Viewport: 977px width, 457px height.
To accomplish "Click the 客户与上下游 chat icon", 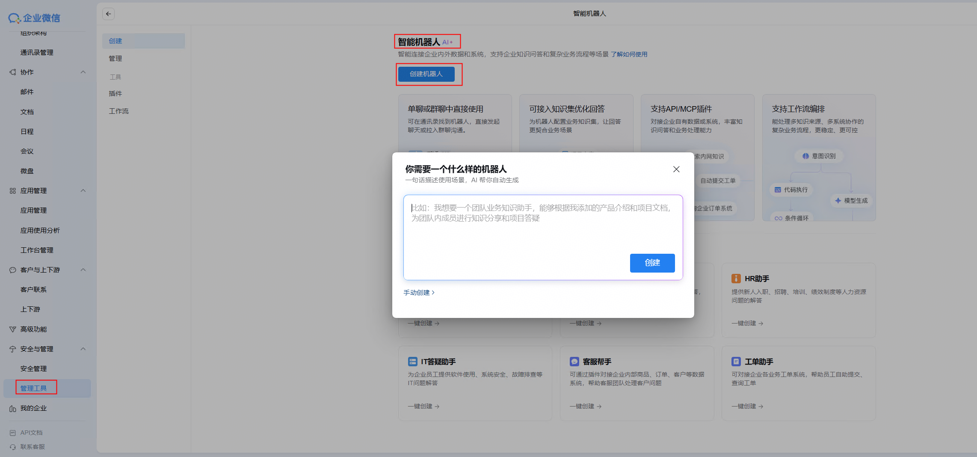I will 13,270.
